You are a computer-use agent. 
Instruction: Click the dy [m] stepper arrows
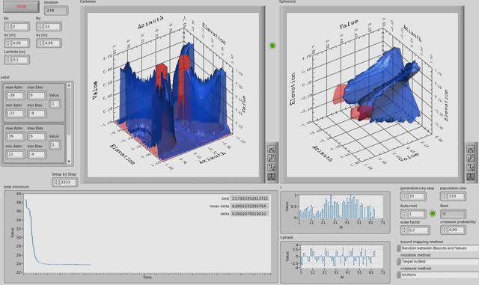pyautogui.click(x=40, y=43)
